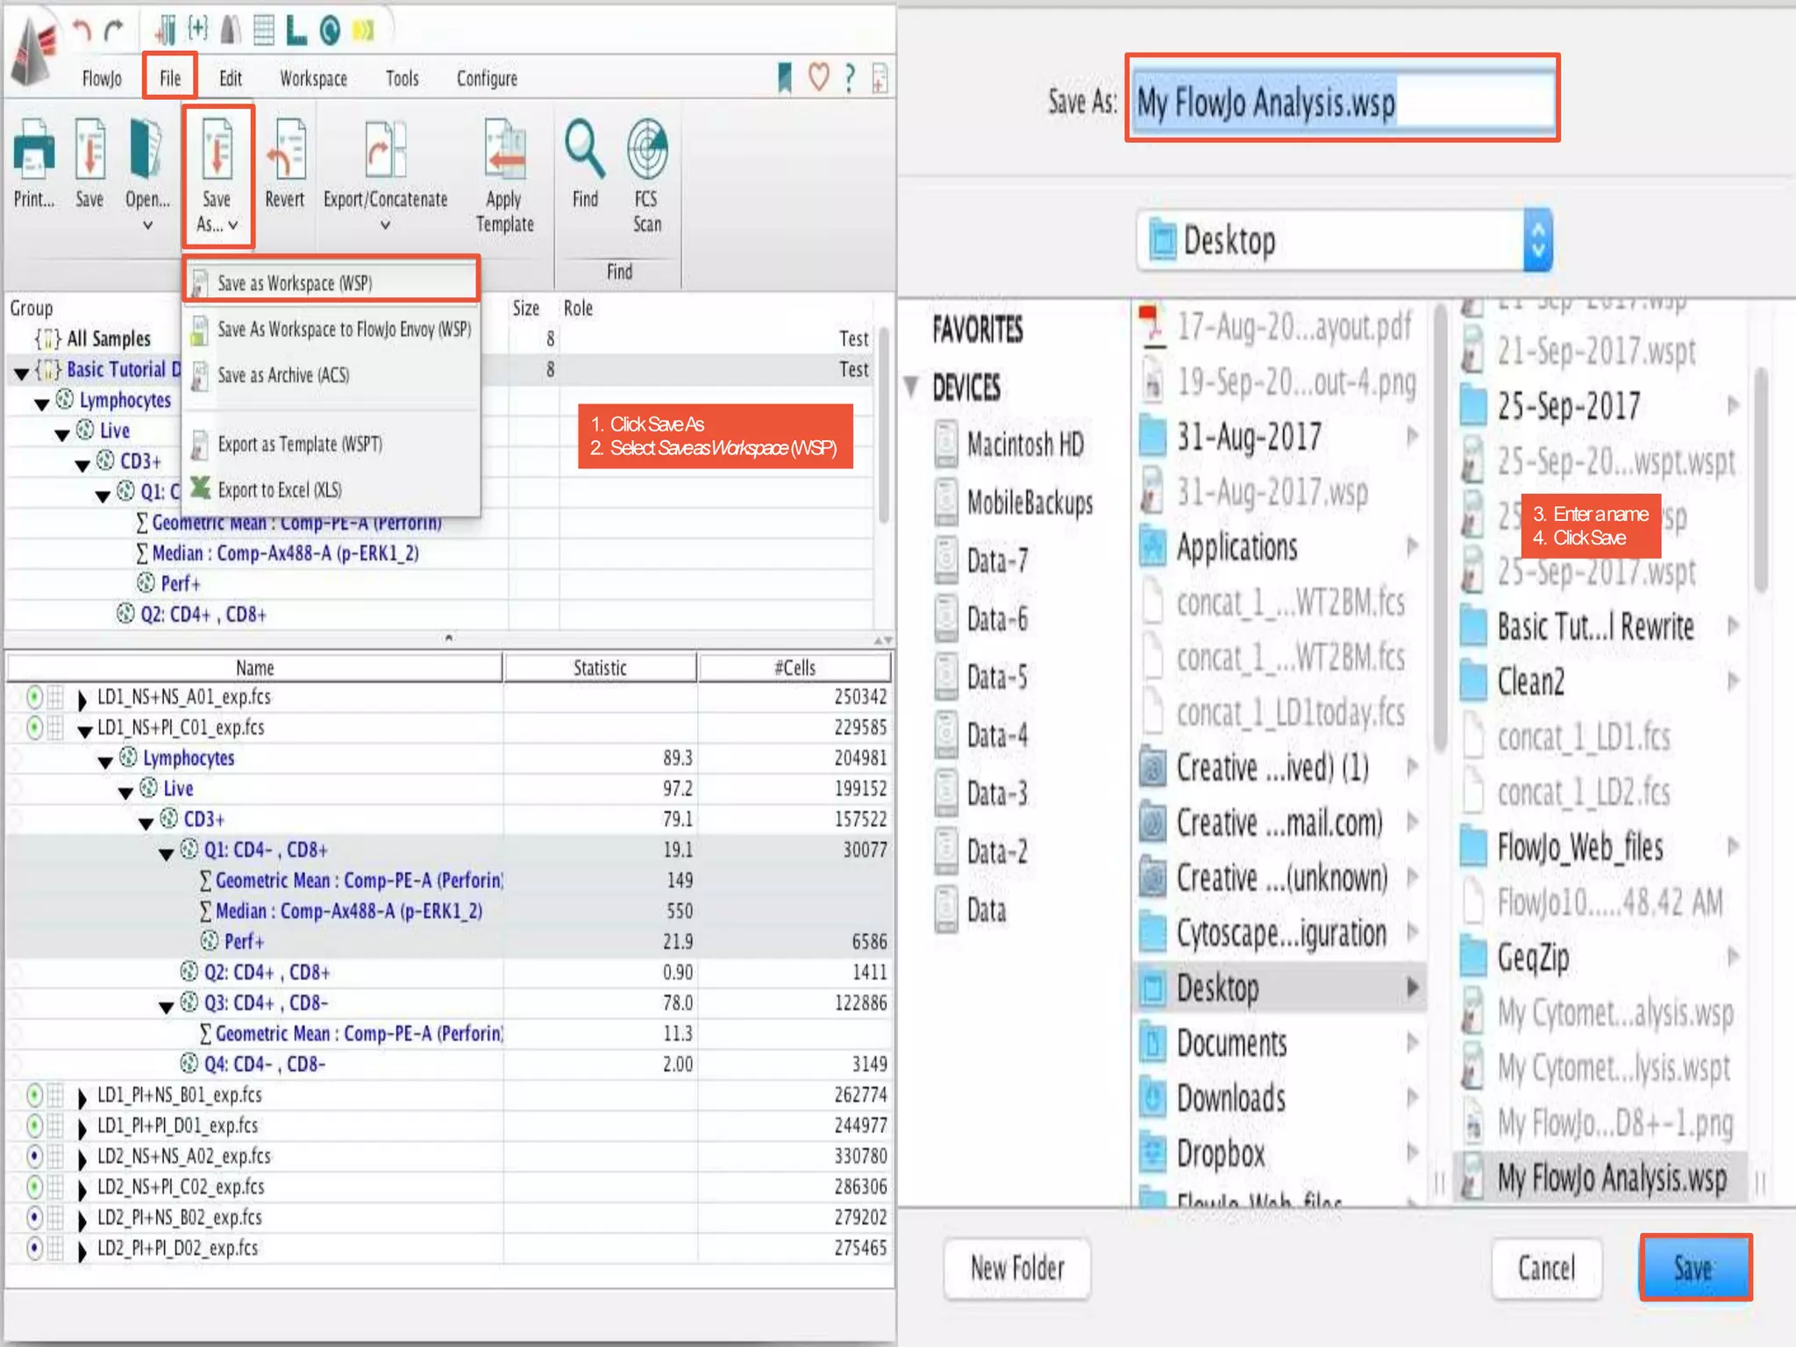
Task: Click the question mark help icon
Action: pyautogui.click(x=849, y=77)
